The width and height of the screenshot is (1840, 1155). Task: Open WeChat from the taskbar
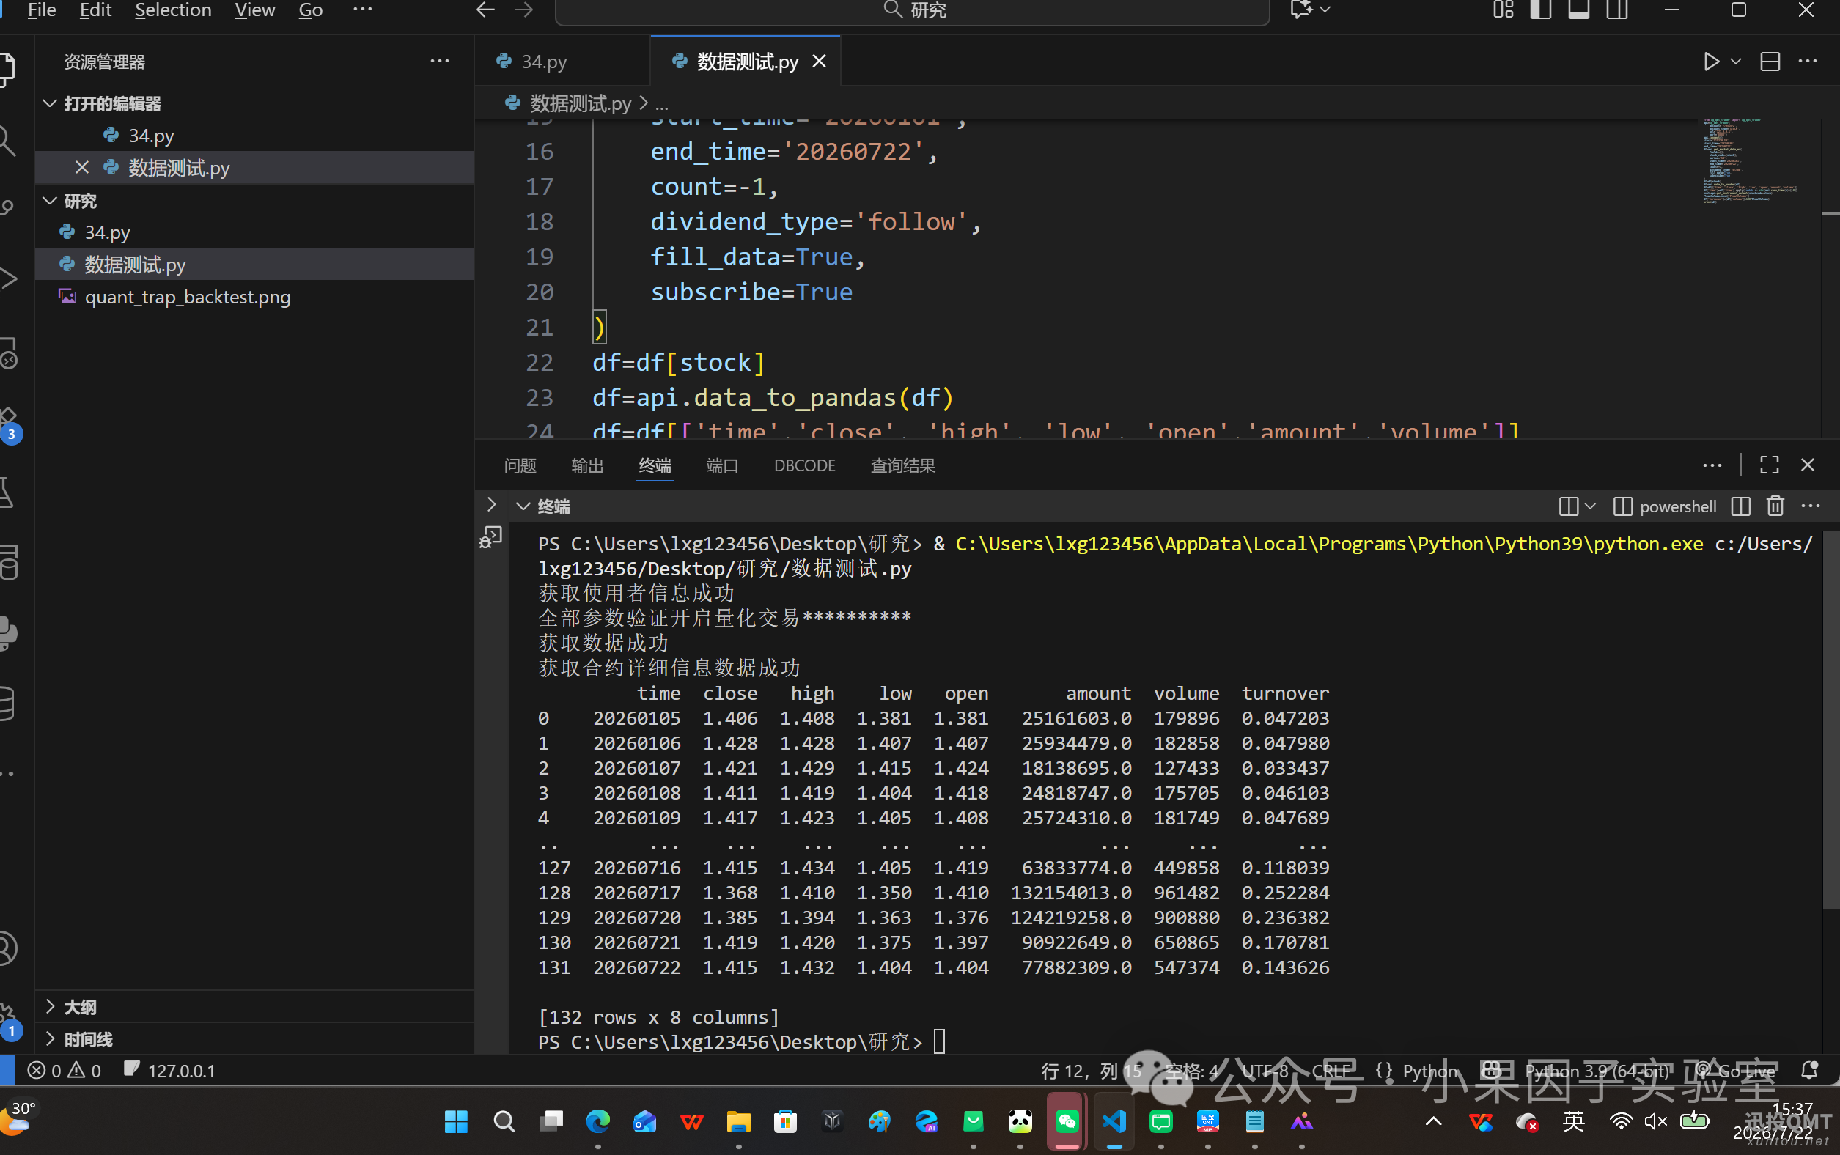tap(1067, 1121)
